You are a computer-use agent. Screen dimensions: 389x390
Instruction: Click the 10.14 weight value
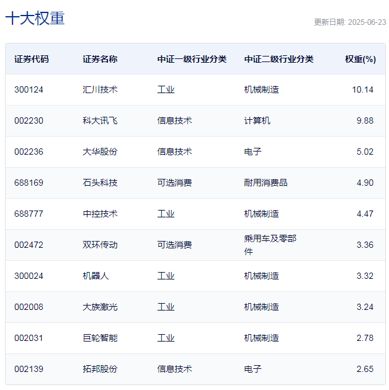pos(362,89)
